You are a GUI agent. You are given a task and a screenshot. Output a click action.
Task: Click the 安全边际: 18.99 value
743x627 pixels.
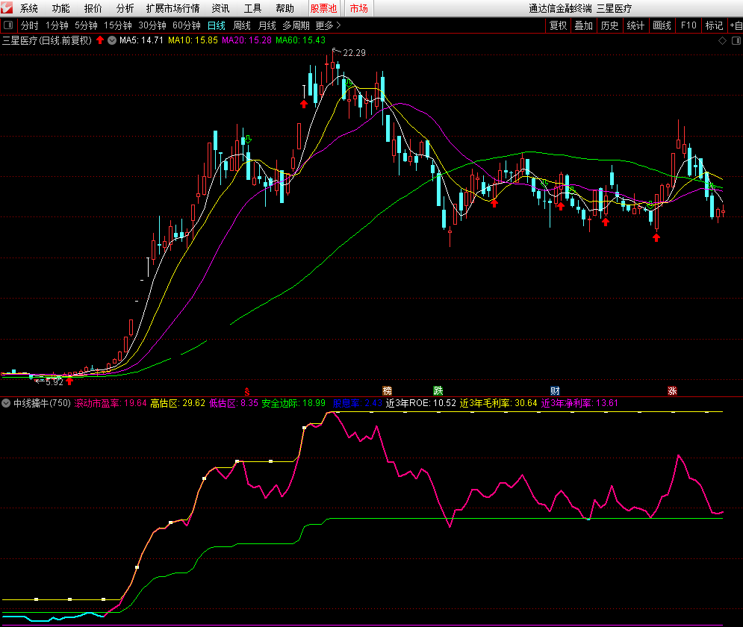click(x=293, y=403)
